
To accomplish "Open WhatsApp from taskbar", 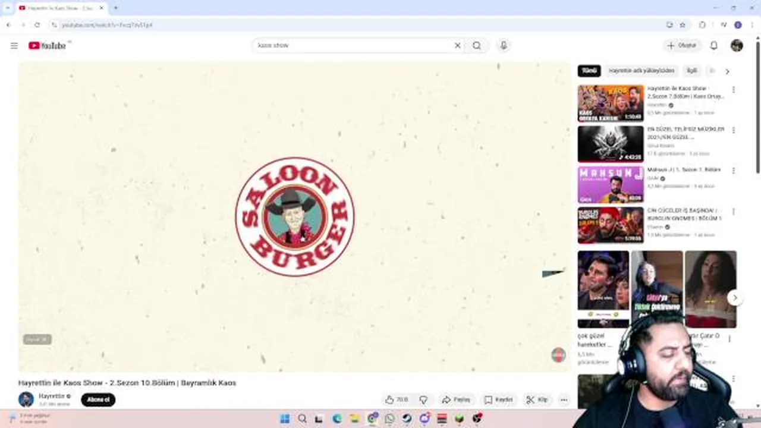I will pyautogui.click(x=389, y=418).
